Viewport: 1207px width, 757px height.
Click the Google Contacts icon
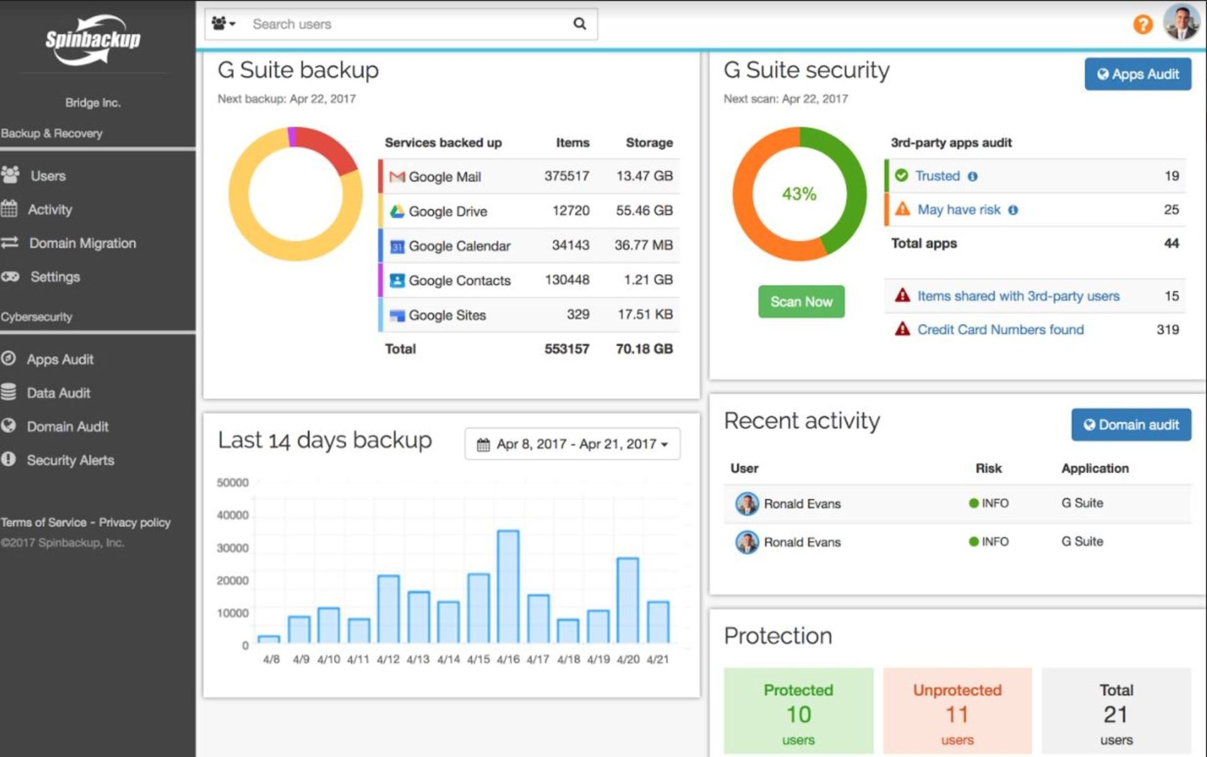397,280
